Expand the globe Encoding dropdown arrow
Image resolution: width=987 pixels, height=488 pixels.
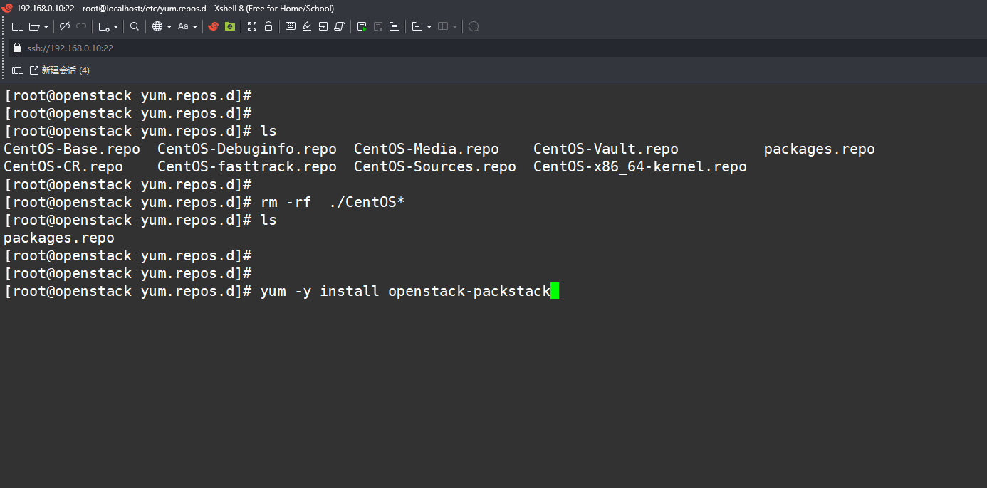pos(169,27)
